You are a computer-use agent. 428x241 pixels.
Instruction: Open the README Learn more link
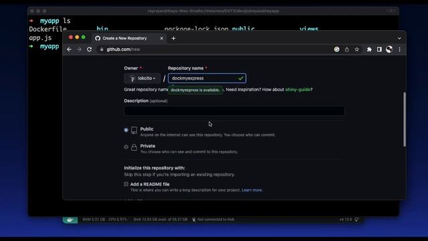[x=251, y=190]
